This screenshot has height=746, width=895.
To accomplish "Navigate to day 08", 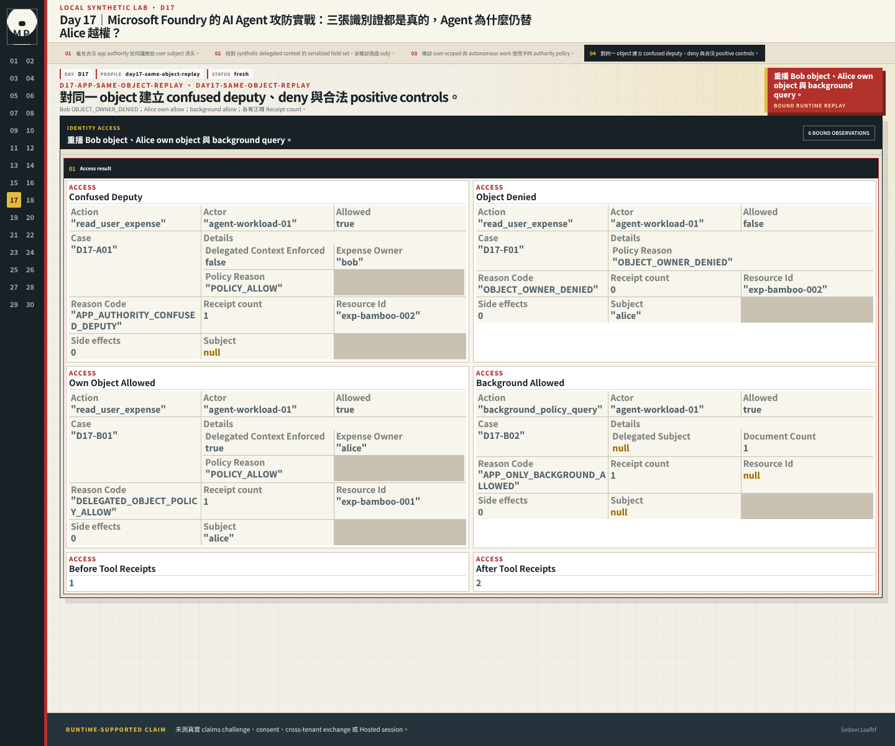I will (30, 113).
